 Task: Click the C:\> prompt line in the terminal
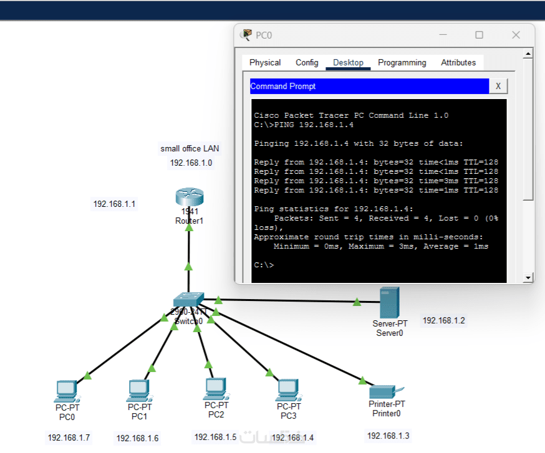(264, 265)
